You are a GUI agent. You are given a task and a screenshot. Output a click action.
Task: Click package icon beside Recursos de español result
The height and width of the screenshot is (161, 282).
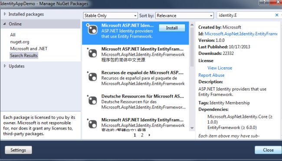point(92,77)
